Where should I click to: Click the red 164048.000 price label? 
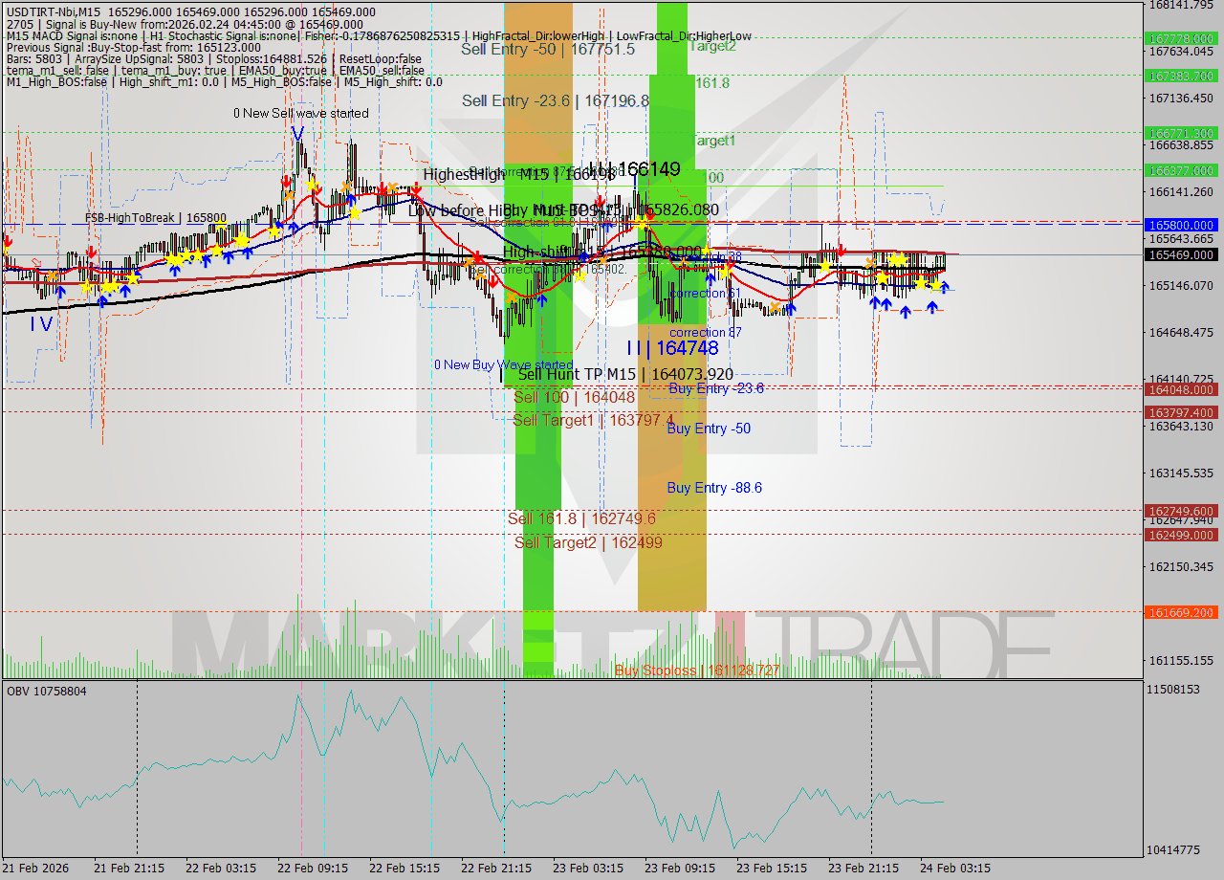tap(1179, 390)
